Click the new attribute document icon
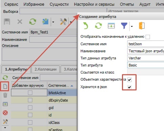The height and width of the screenshot is (131, 164). (x=5, y=86)
